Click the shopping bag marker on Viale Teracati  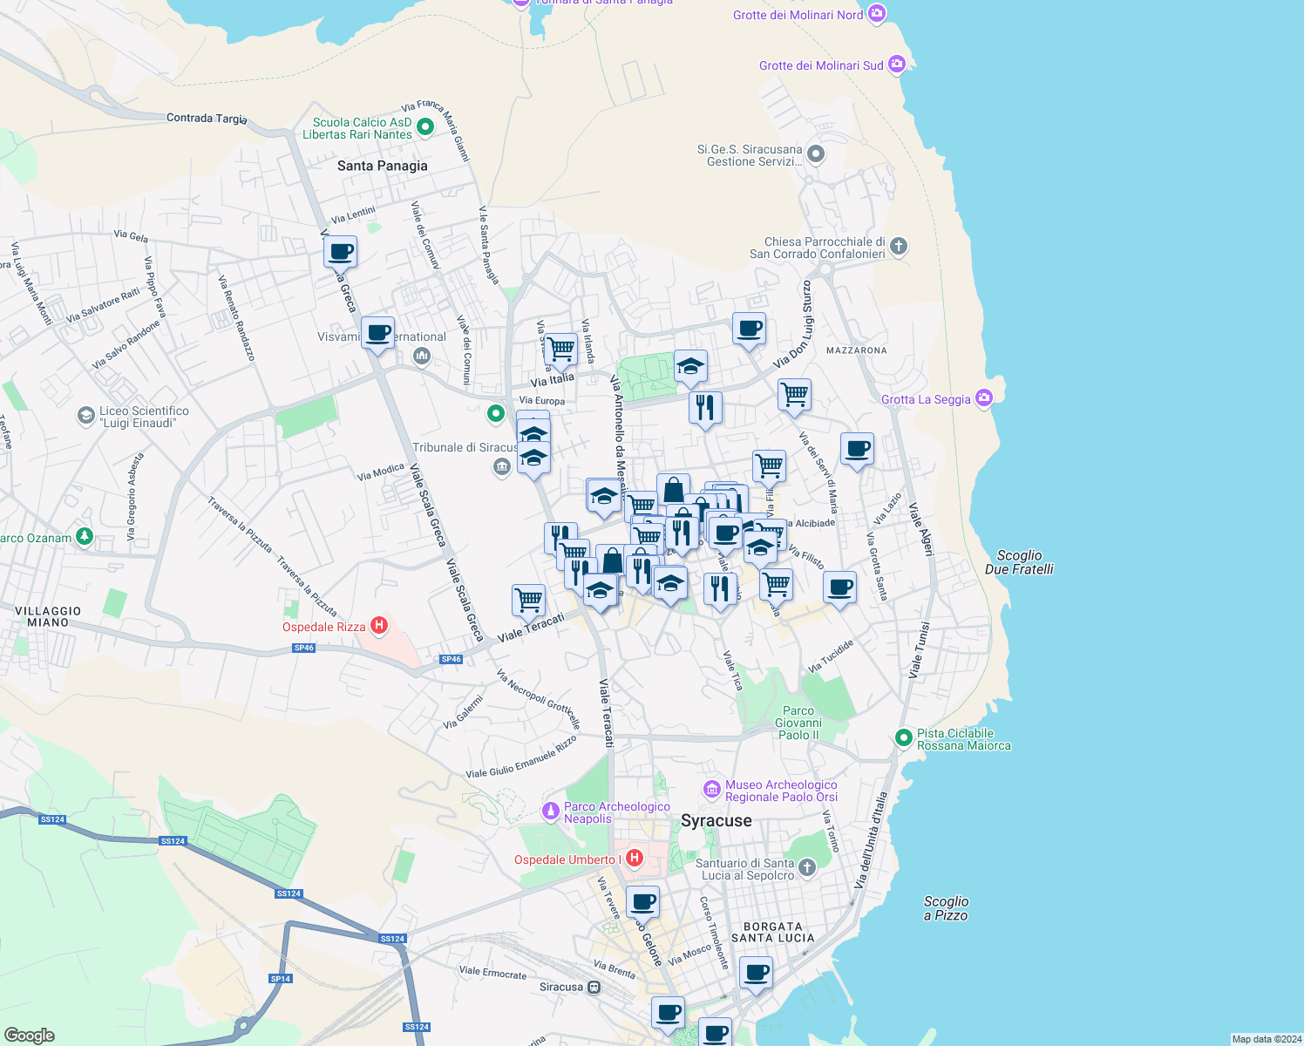(612, 560)
